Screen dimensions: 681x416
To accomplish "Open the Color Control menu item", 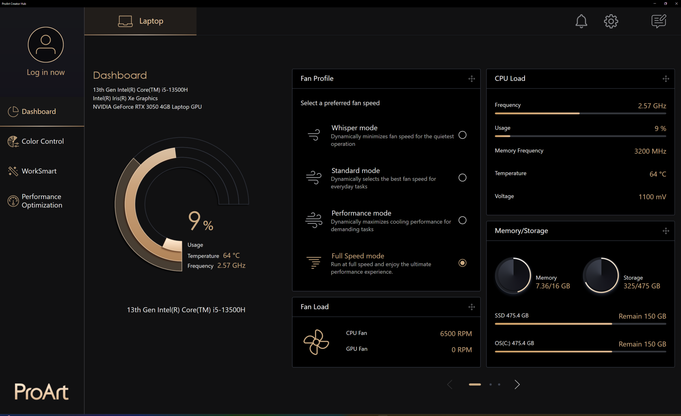I will coord(42,141).
